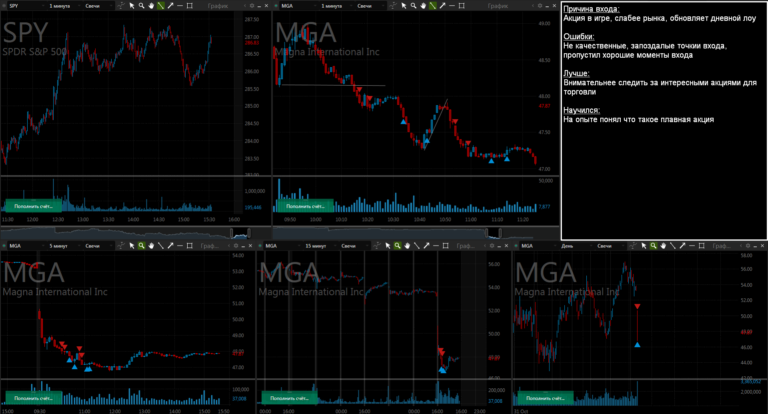768x414 pixels.
Task: Pick arrow tool in MGA 5 минут chart
Action: [170, 245]
